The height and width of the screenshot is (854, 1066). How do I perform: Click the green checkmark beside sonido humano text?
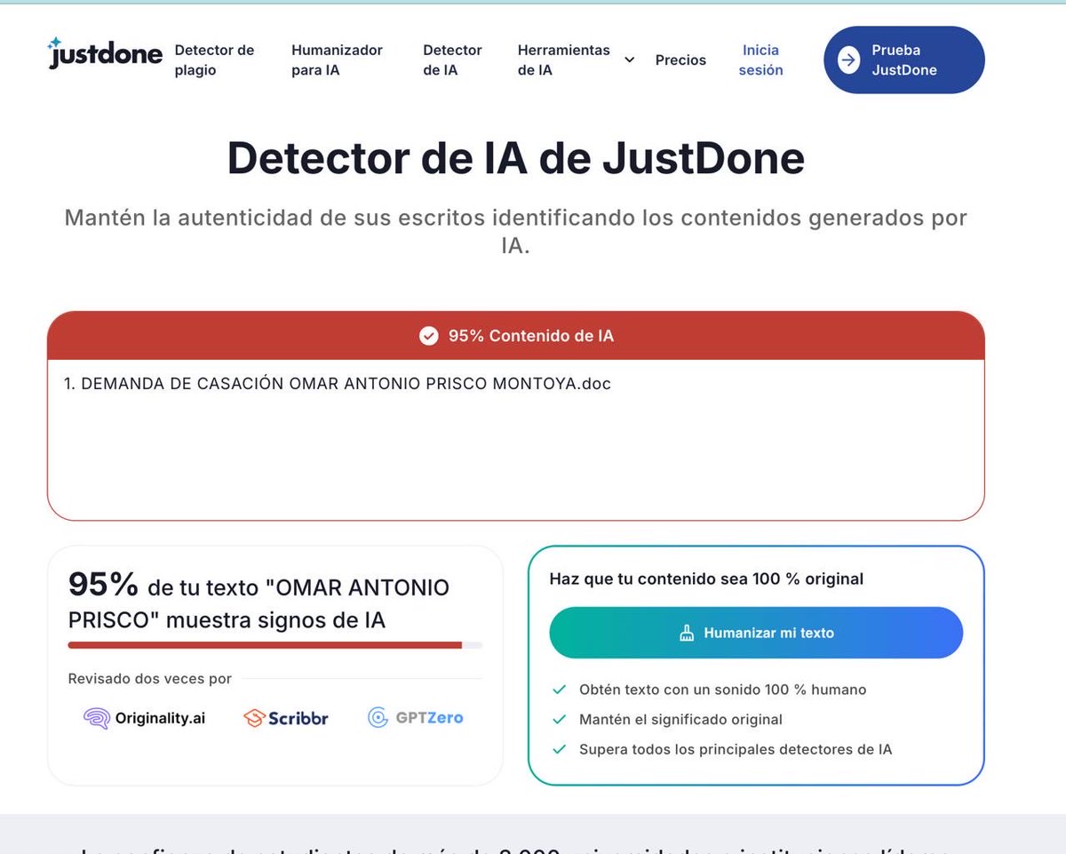pos(560,689)
